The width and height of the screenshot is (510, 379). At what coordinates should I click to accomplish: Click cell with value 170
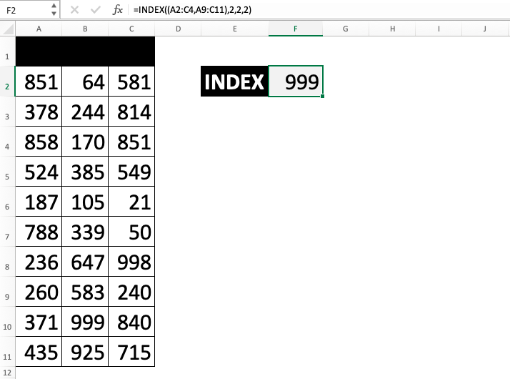click(85, 142)
